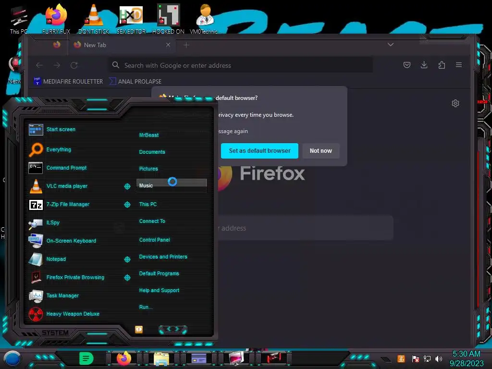The height and width of the screenshot is (369, 492).
Task: Expand 7-Zip File Manager jump list arrow
Action: pyautogui.click(x=127, y=205)
